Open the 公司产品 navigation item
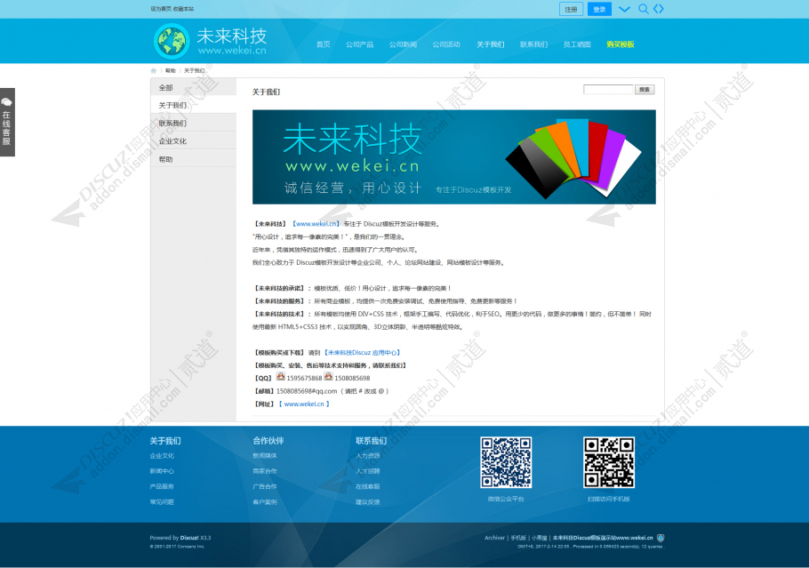This screenshot has height=568, width=809. pyautogui.click(x=360, y=44)
